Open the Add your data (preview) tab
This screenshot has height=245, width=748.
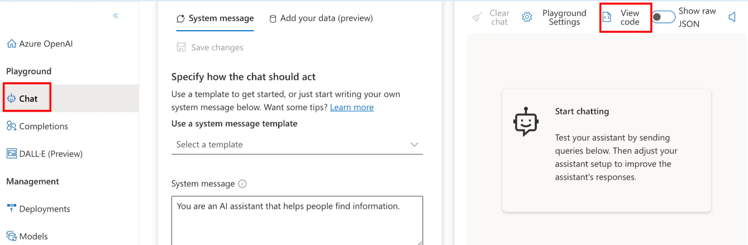[321, 18]
